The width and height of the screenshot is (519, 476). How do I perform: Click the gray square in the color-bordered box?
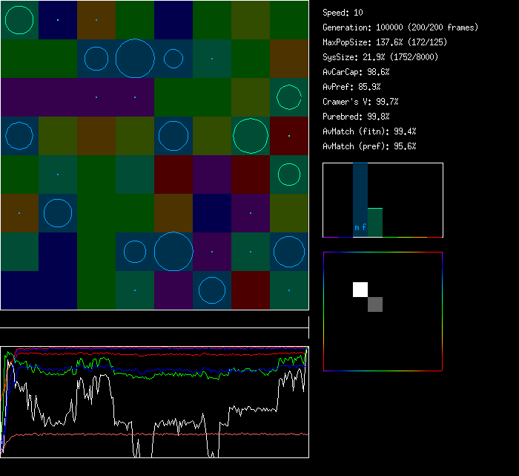(x=375, y=304)
